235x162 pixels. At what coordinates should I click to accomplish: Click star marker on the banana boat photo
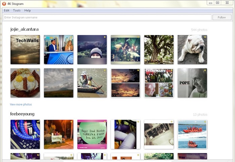pos(205,121)
